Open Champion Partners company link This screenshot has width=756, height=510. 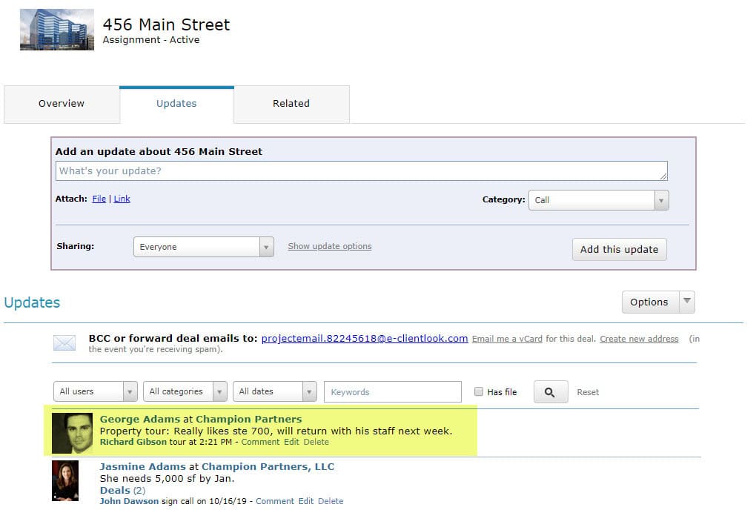pos(249,420)
